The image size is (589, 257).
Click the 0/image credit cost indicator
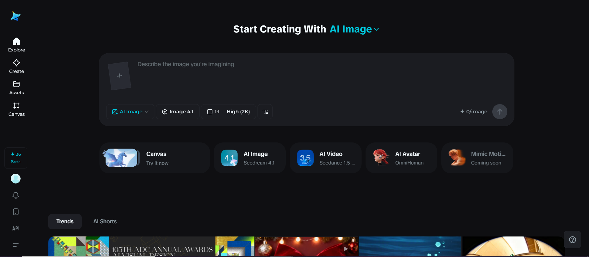[x=474, y=112]
